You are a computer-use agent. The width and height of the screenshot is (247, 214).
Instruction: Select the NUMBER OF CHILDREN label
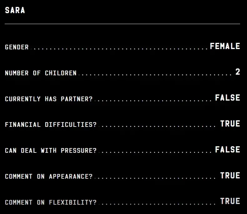pos(41,73)
